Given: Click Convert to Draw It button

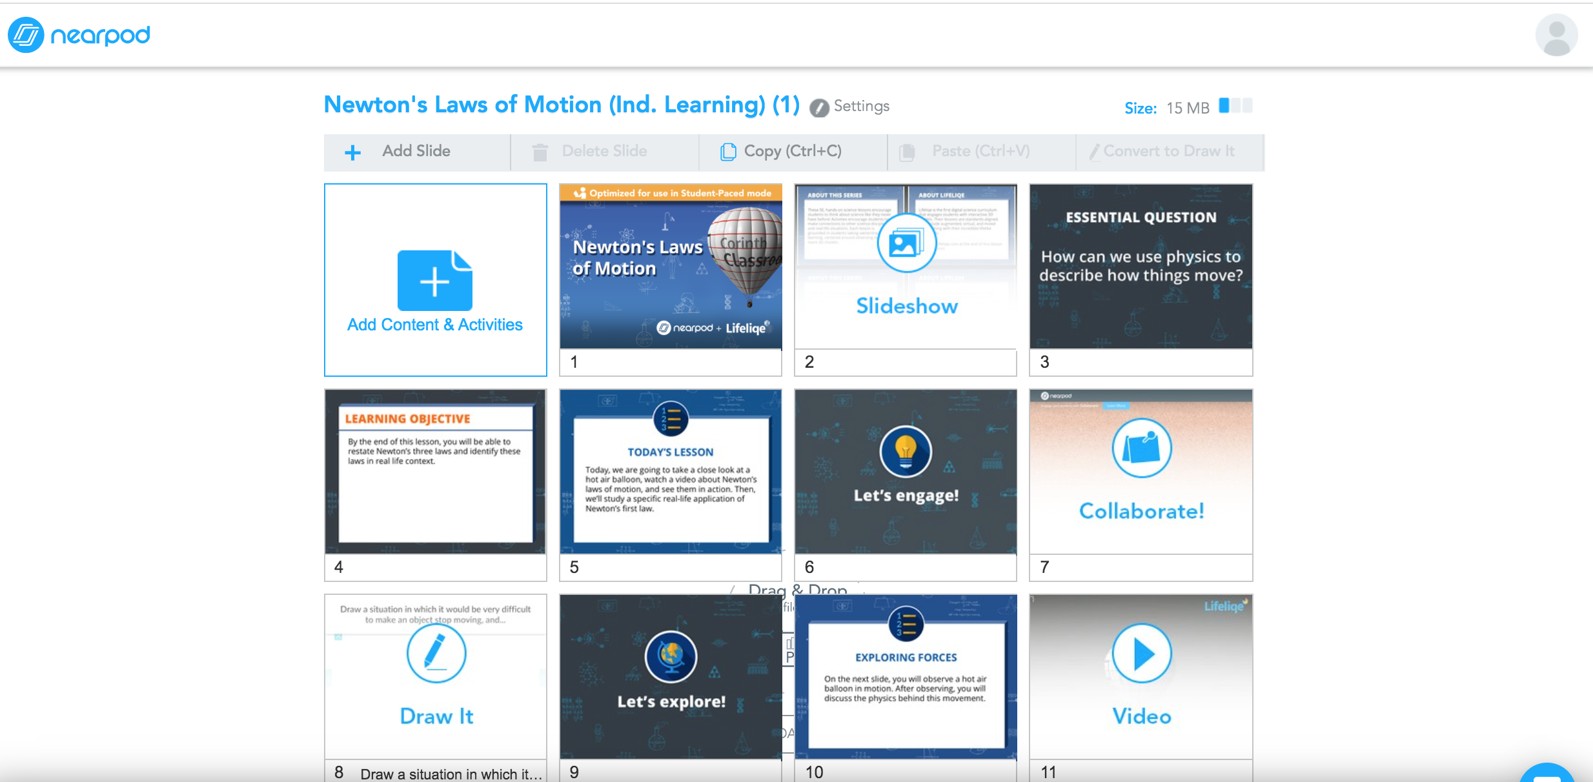Looking at the screenshot, I should pos(1168,152).
